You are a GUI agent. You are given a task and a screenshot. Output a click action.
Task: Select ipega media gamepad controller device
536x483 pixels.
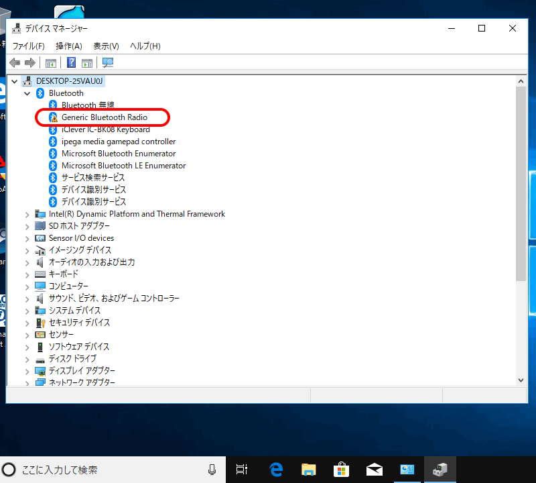[x=119, y=142]
